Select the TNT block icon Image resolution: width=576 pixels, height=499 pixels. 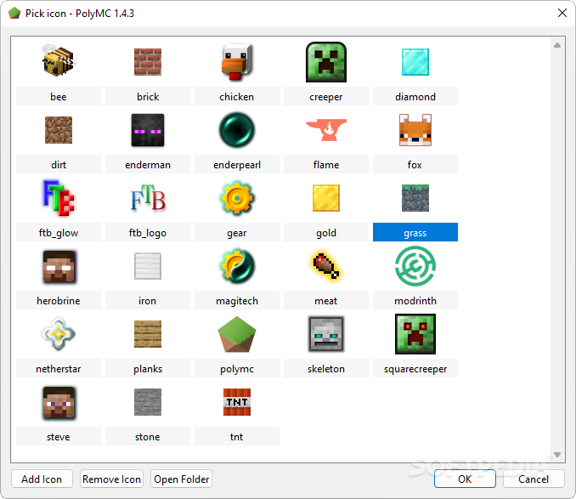click(x=237, y=402)
